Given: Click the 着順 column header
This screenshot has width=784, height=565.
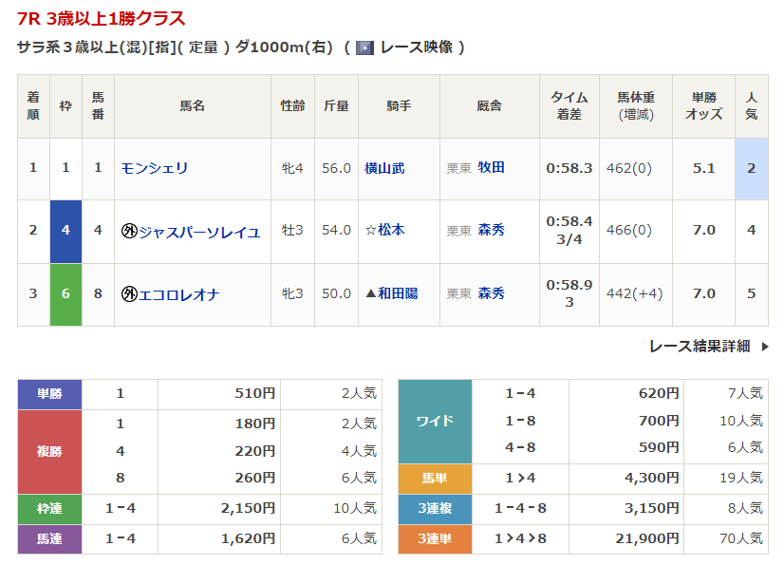Looking at the screenshot, I should coord(33,106).
